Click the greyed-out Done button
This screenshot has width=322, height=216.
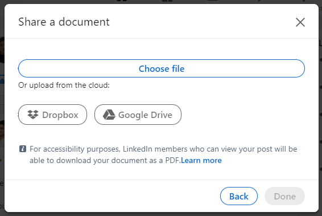click(284, 196)
